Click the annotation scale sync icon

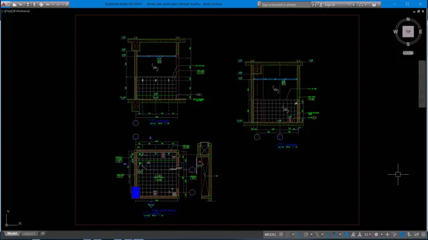(x=360, y=235)
